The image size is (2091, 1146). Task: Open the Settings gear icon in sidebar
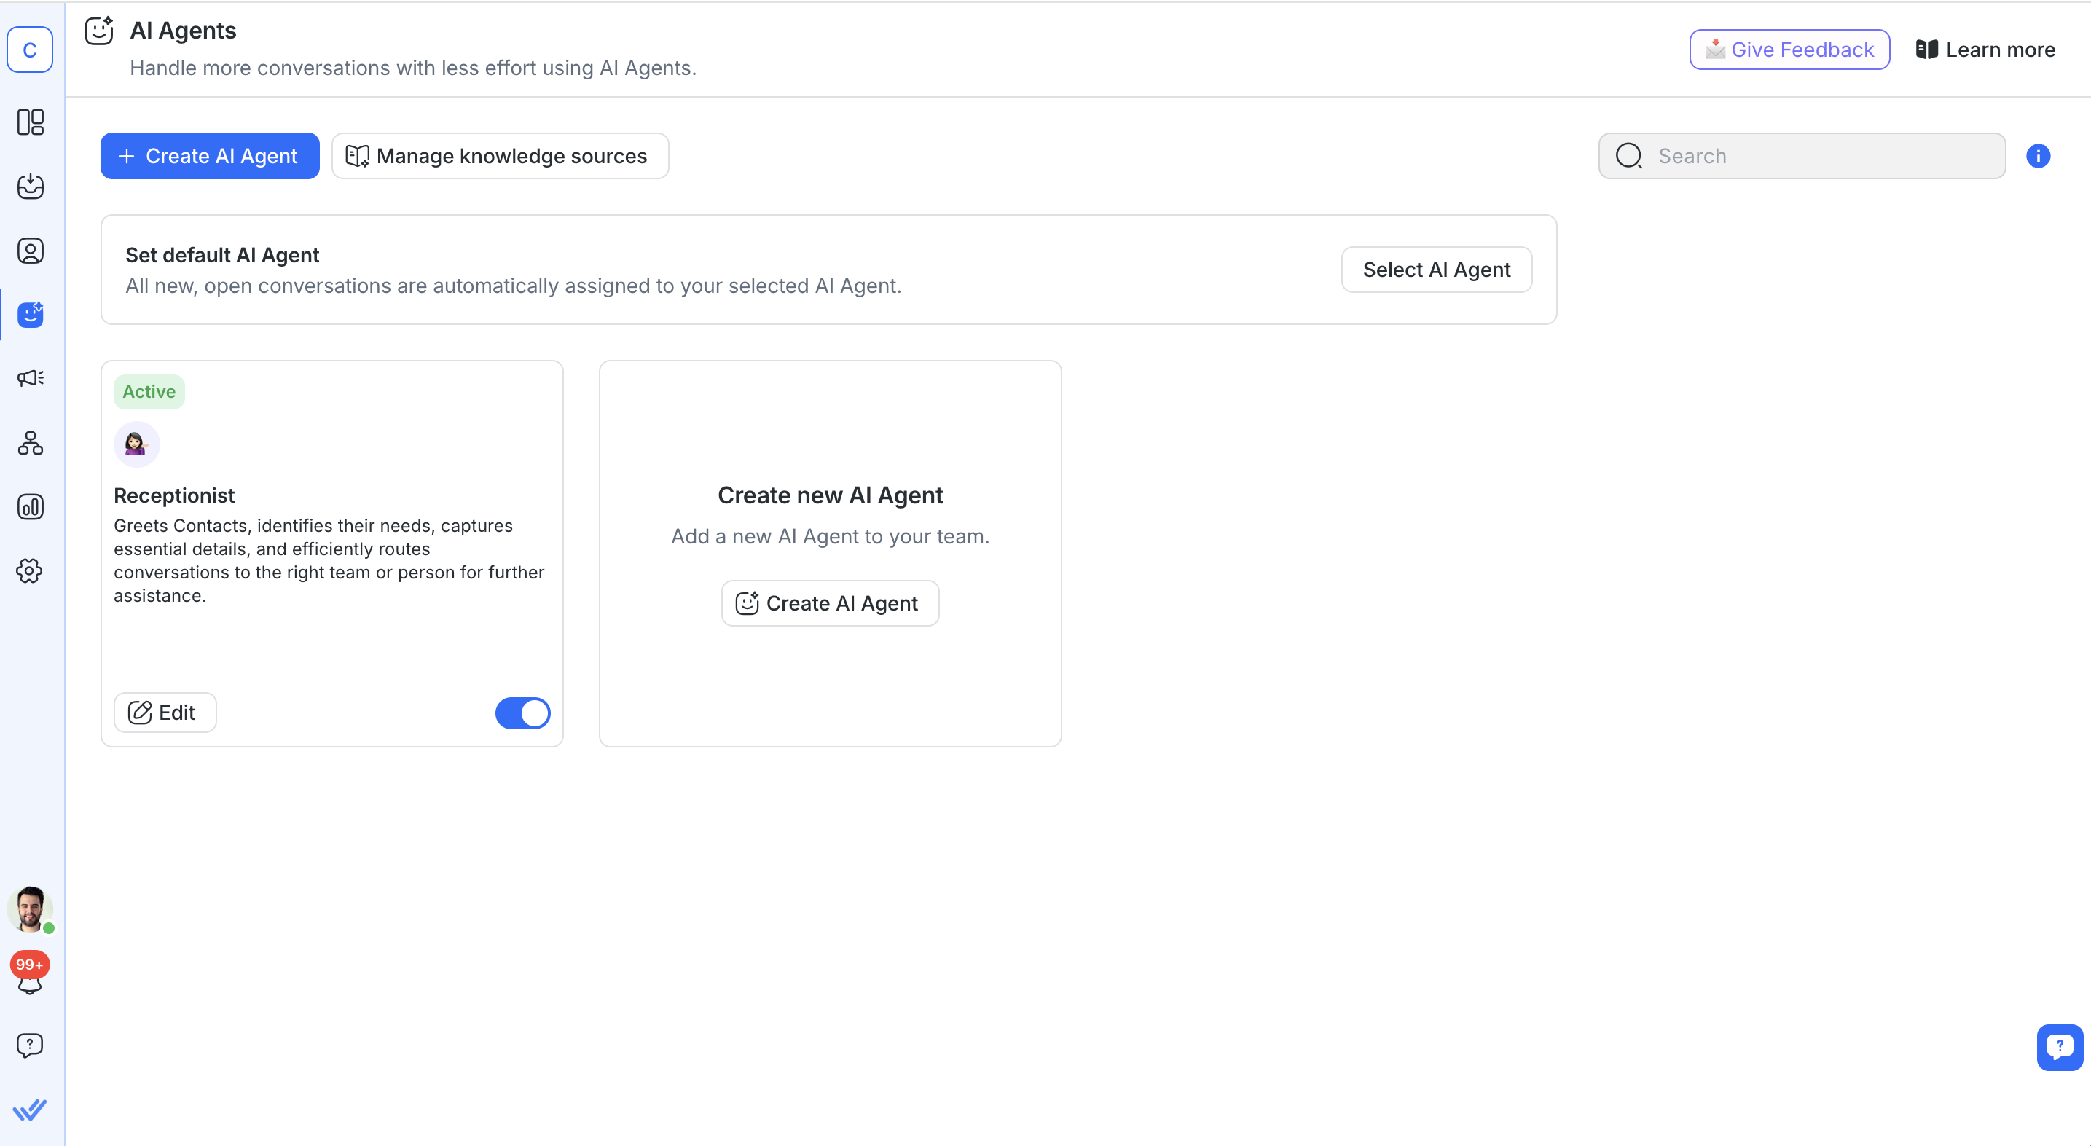click(x=30, y=571)
